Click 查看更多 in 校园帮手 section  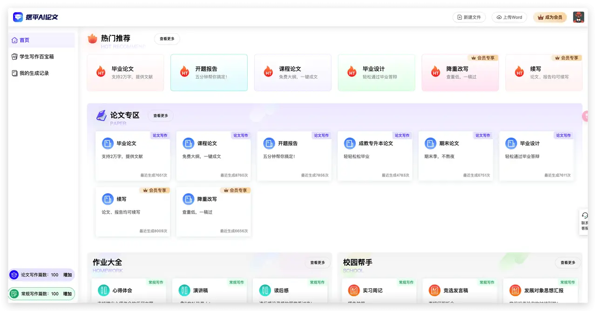point(568,263)
